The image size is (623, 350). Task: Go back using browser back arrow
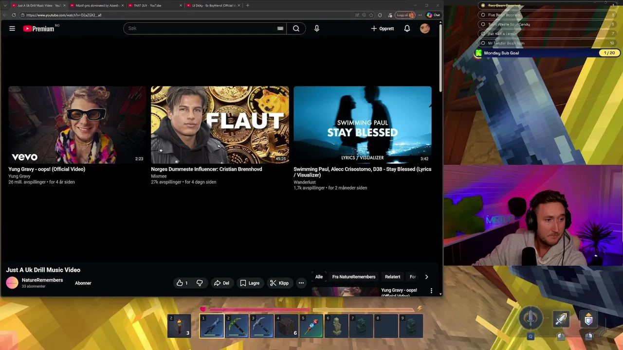point(5,15)
